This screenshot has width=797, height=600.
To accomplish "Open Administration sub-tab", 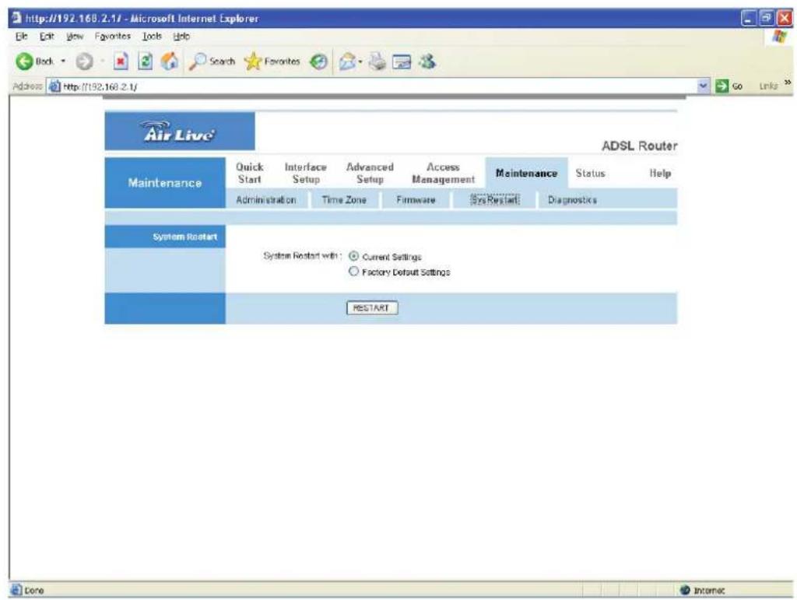I will 266,200.
